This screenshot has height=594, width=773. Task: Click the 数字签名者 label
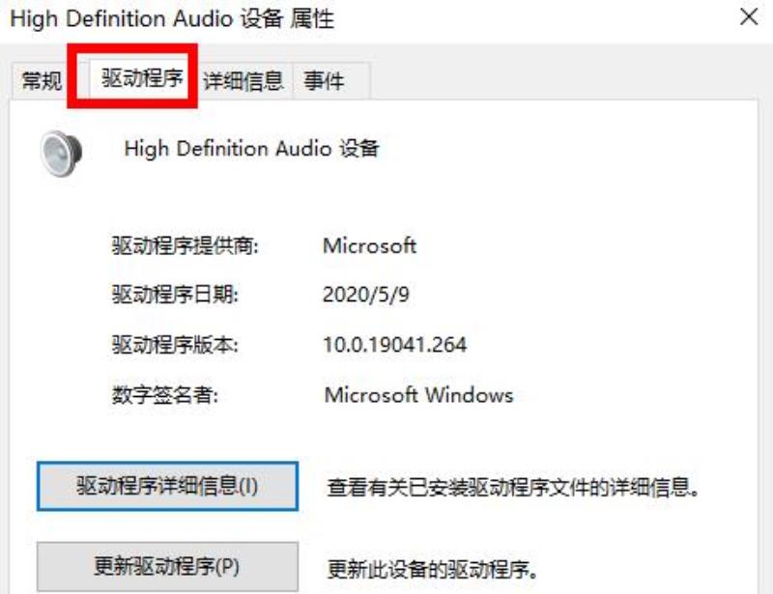pos(164,395)
